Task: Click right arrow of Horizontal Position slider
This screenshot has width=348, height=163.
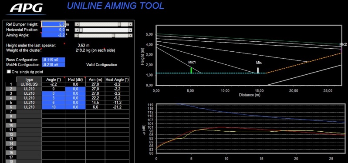Action: point(130,30)
